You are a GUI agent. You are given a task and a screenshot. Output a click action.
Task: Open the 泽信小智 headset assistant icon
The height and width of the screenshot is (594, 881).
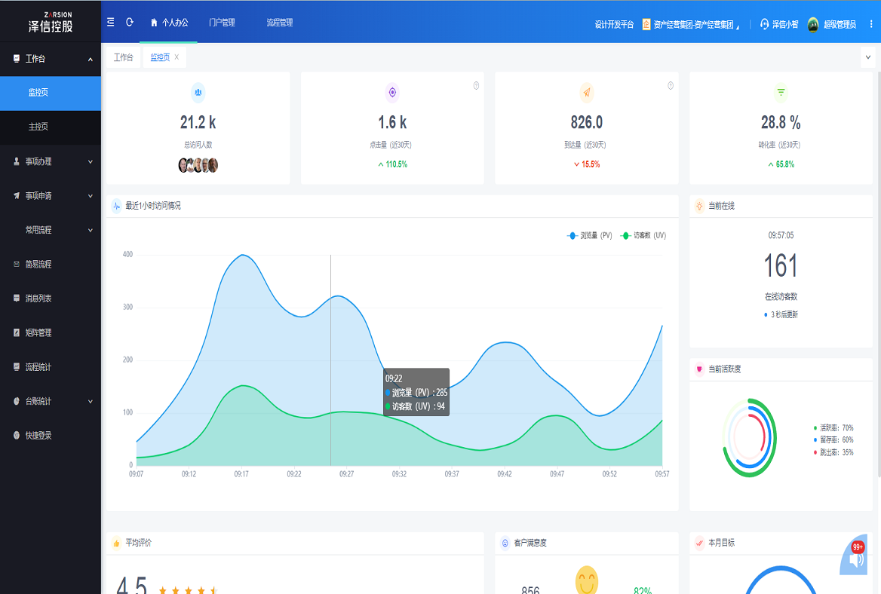pos(764,24)
